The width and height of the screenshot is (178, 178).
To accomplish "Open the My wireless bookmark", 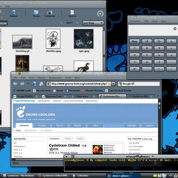I will (x=42, y=90).
